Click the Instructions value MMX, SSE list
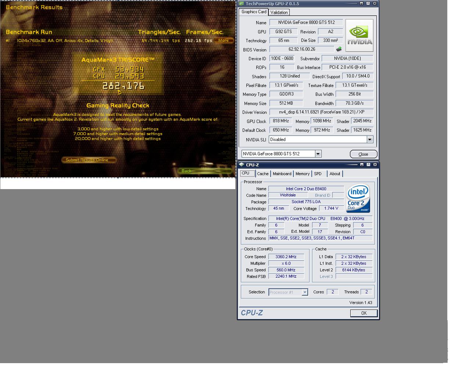Screen dimensions: 470x376 pos(320,238)
